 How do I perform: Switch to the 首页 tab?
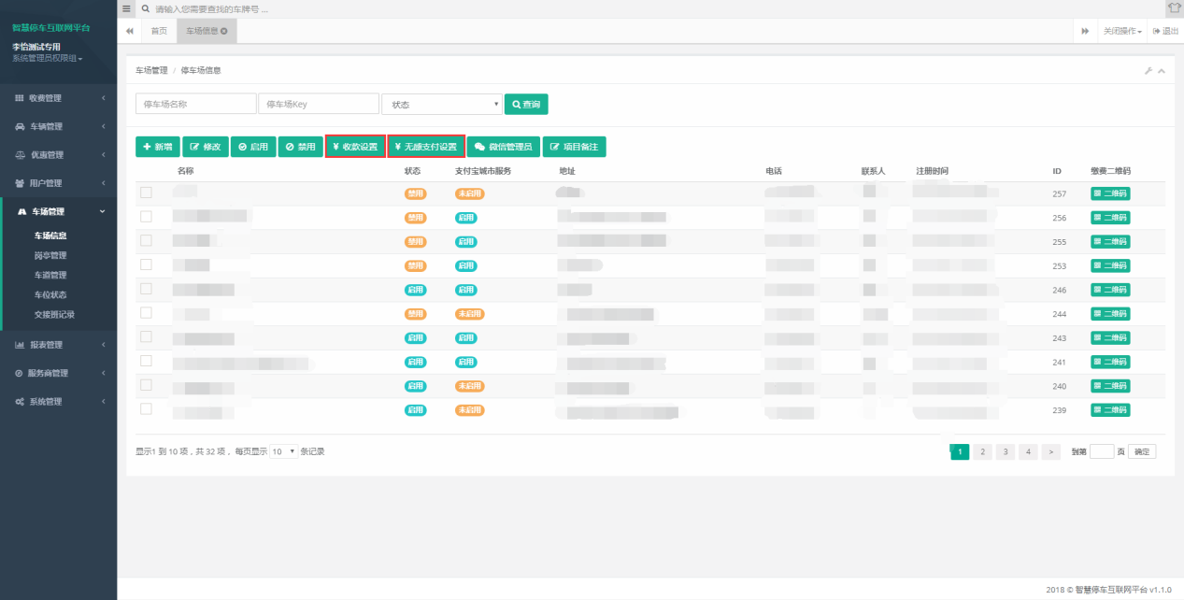click(159, 31)
